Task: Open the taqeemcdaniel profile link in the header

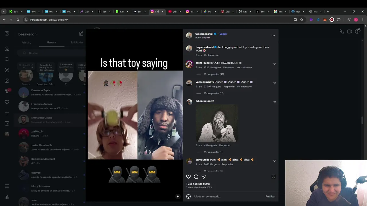Action: pyautogui.click(x=204, y=34)
